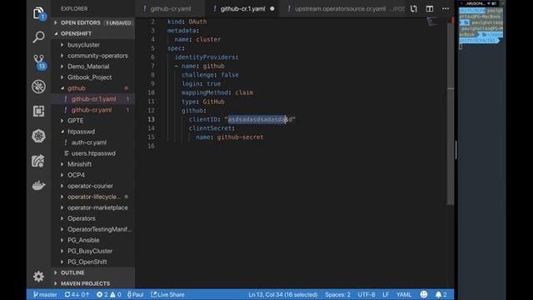Expand the Operators folder

pyautogui.click(x=93, y=218)
